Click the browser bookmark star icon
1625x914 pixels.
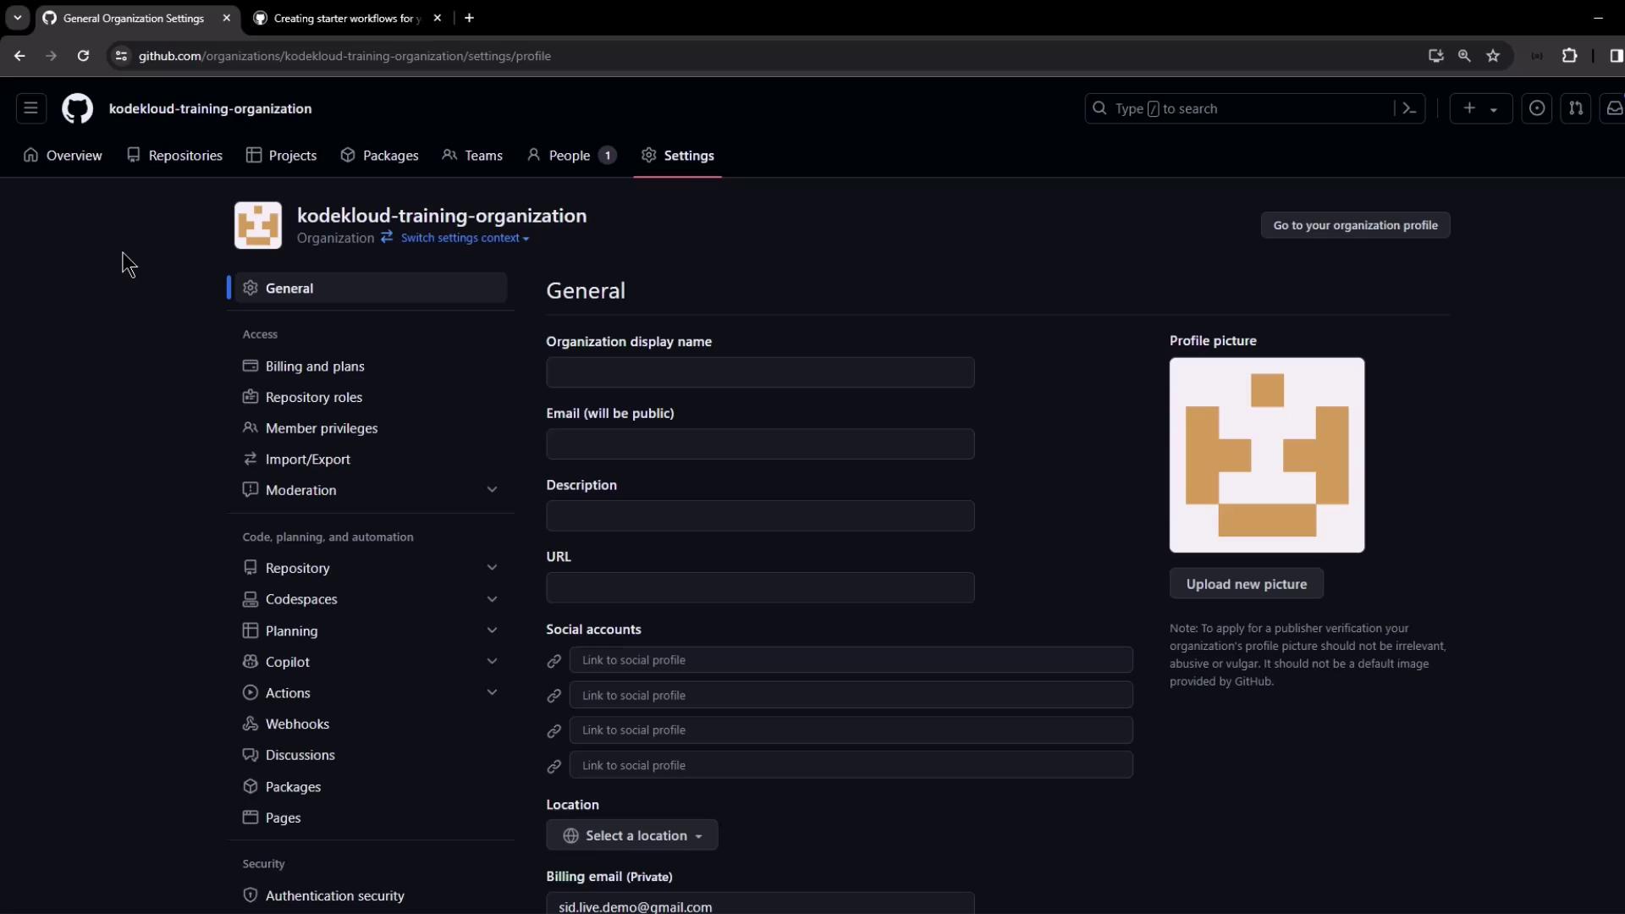1493,56
